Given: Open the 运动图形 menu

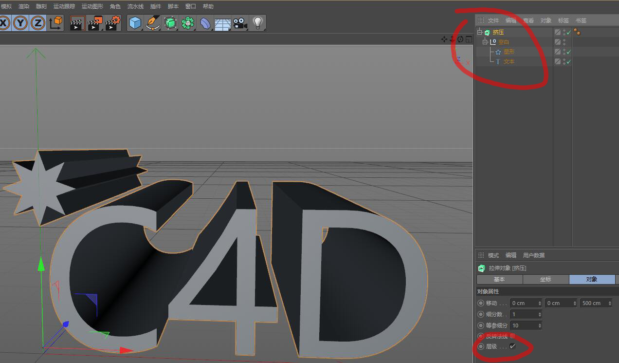Looking at the screenshot, I should pos(92,6).
